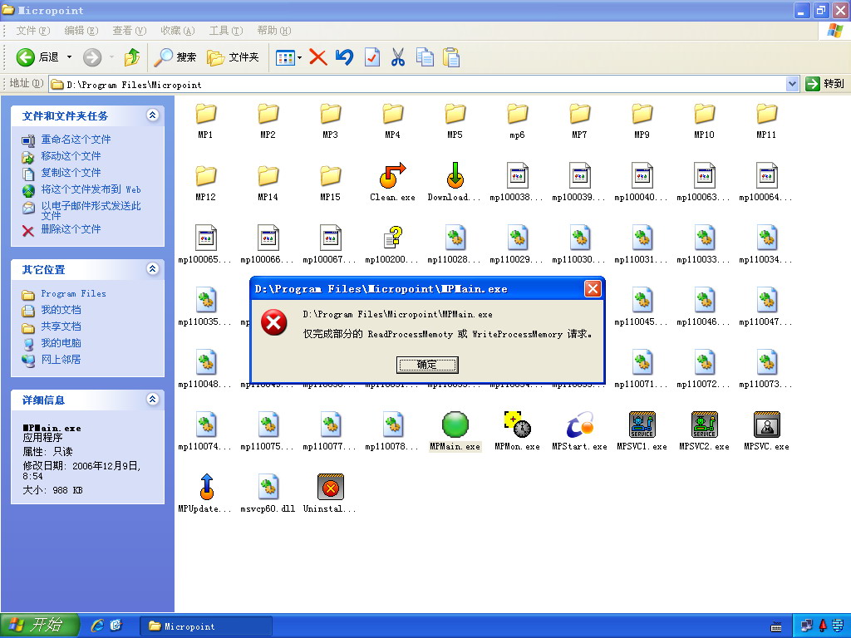
Task: Select the MP1 folder
Action: [206, 113]
